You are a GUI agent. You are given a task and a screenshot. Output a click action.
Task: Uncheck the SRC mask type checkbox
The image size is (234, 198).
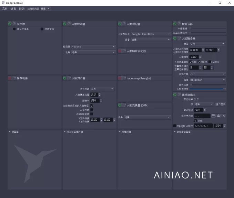(x=191, y=62)
